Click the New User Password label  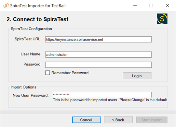click(x=31, y=95)
